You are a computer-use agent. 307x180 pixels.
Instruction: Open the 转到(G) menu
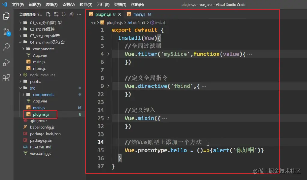coord(86,4)
